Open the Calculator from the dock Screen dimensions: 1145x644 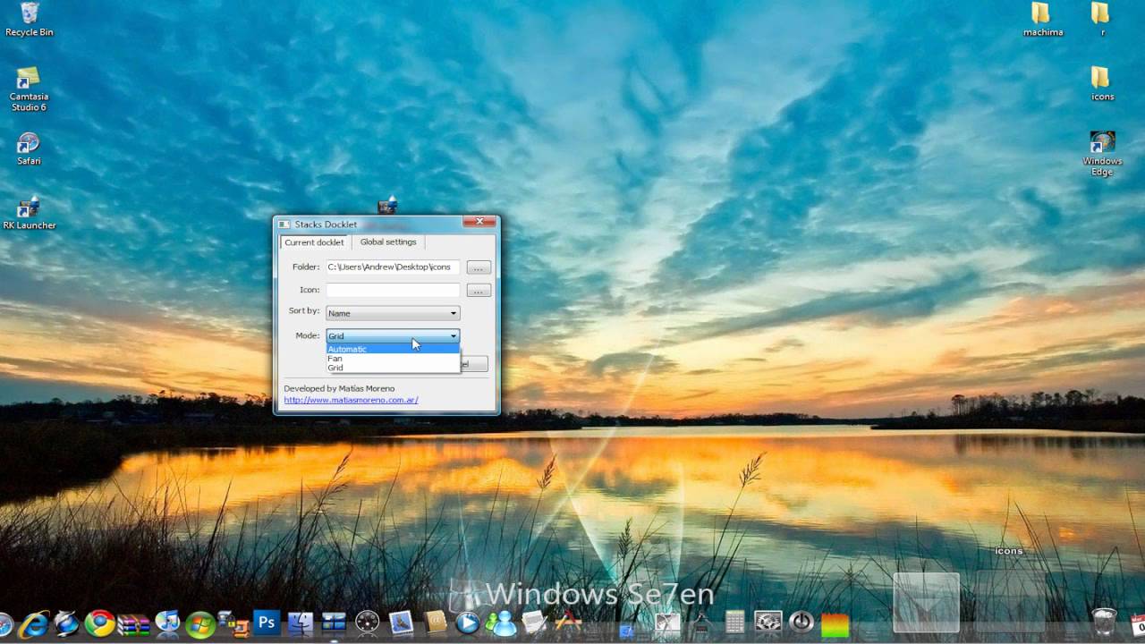[734, 623]
